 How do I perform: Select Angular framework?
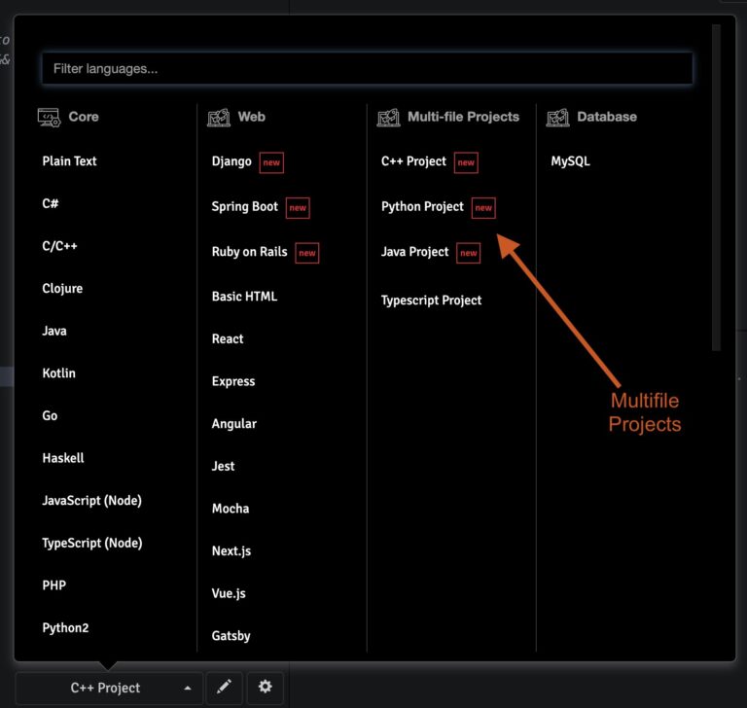pyautogui.click(x=234, y=424)
